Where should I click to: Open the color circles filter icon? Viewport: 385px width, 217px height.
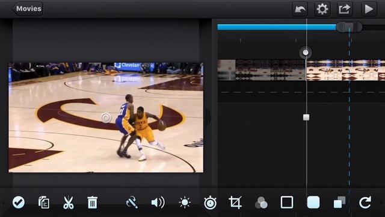point(261,203)
